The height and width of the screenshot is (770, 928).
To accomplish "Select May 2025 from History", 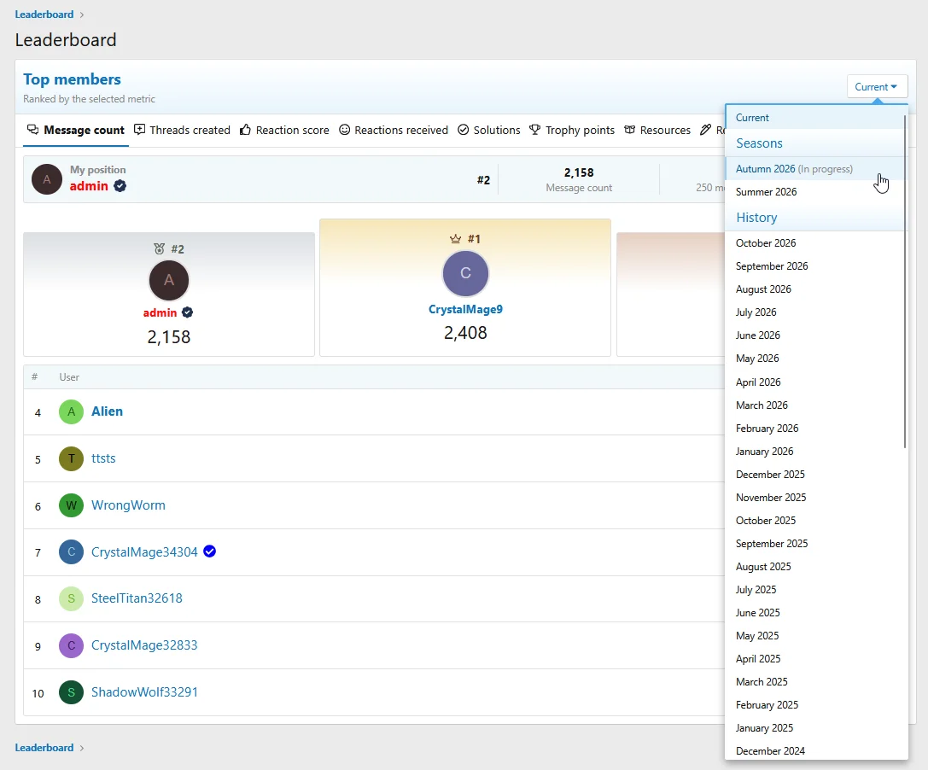I will tap(816, 636).
